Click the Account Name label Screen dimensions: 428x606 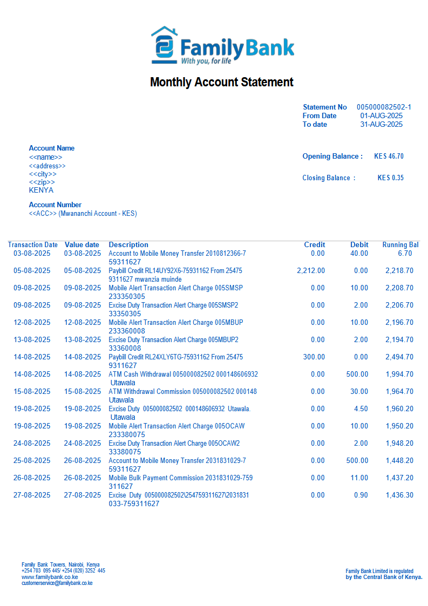51,148
